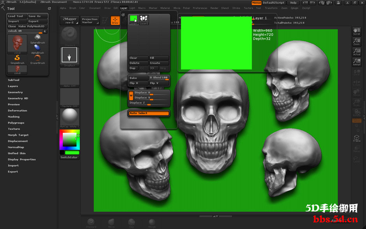The image size is (366, 229).
Task: Expand the Display Properties subpalette
Action: [x=22, y=159]
